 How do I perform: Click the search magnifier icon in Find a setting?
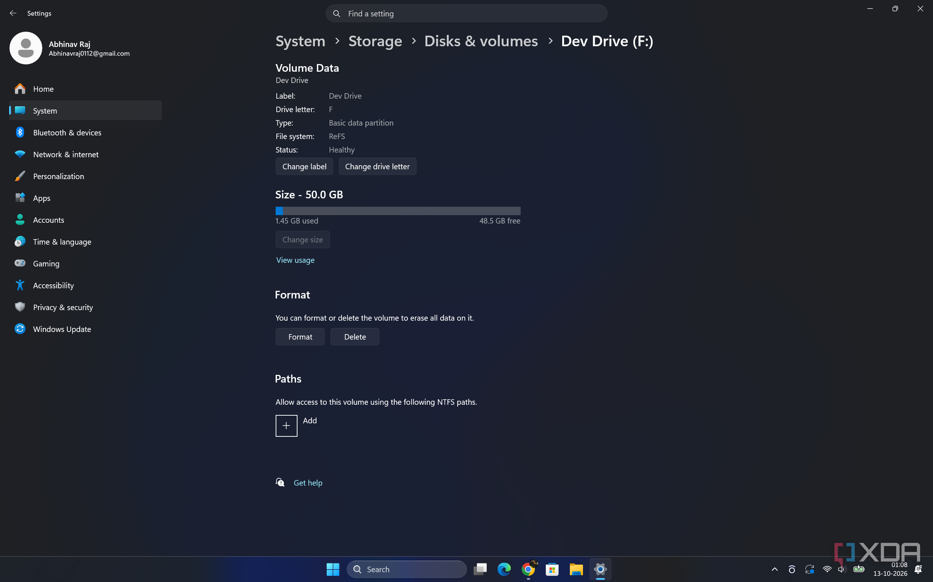click(337, 13)
